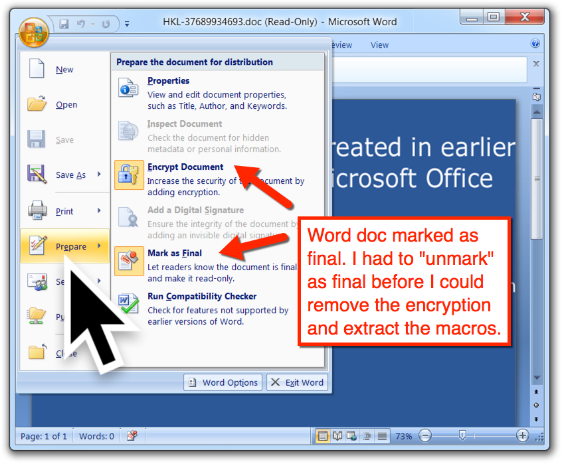Image resolution: width=562 pixels, height=464 pixels.
Task: Click the Mark as Final icon
Action: click(128, 261)
